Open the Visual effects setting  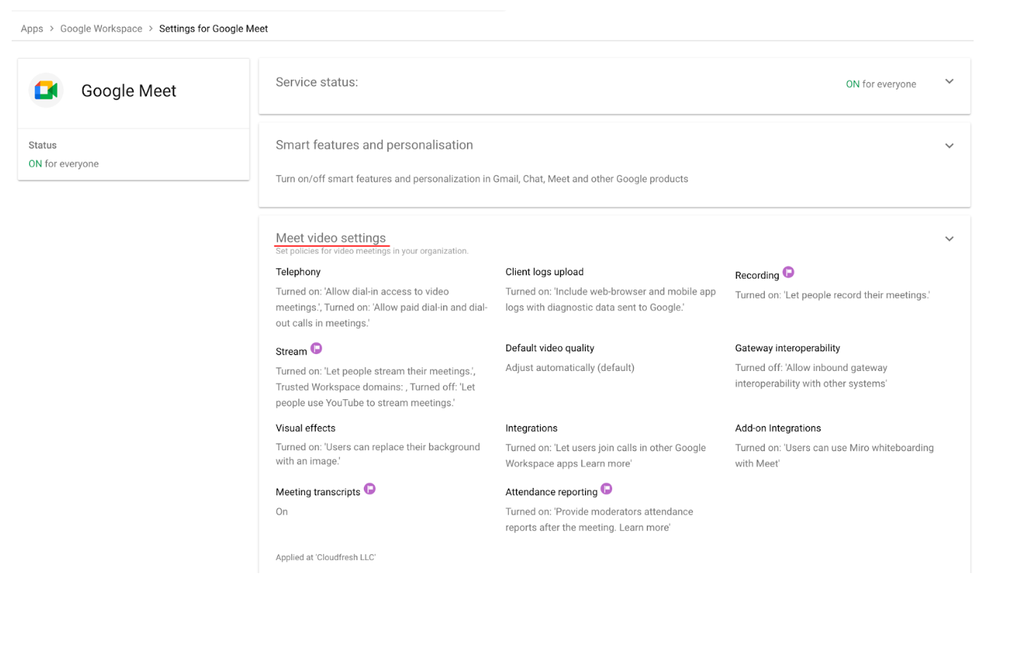coord(306,428)
